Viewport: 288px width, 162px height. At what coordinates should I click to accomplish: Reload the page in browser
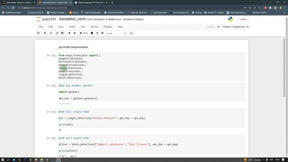coord(13,8)
